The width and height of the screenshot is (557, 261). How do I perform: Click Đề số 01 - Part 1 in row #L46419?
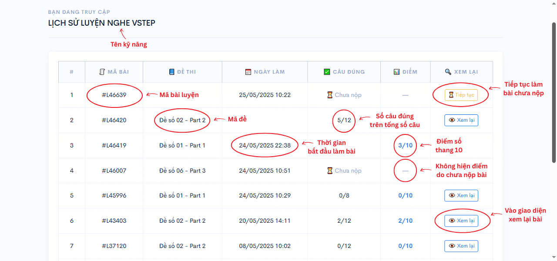click(182, 145)
